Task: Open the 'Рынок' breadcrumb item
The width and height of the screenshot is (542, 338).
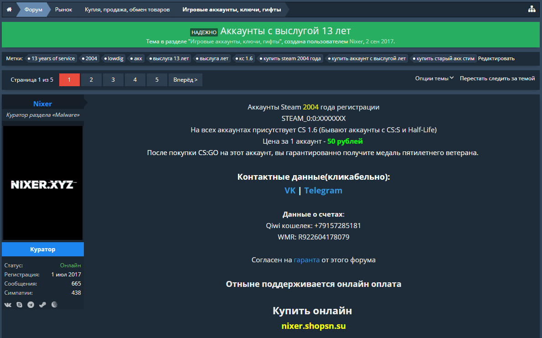Action: coord(64,10)
